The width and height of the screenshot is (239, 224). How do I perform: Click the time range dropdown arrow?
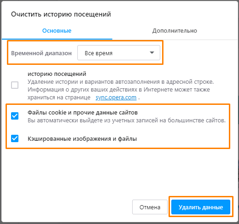point(152,52)
